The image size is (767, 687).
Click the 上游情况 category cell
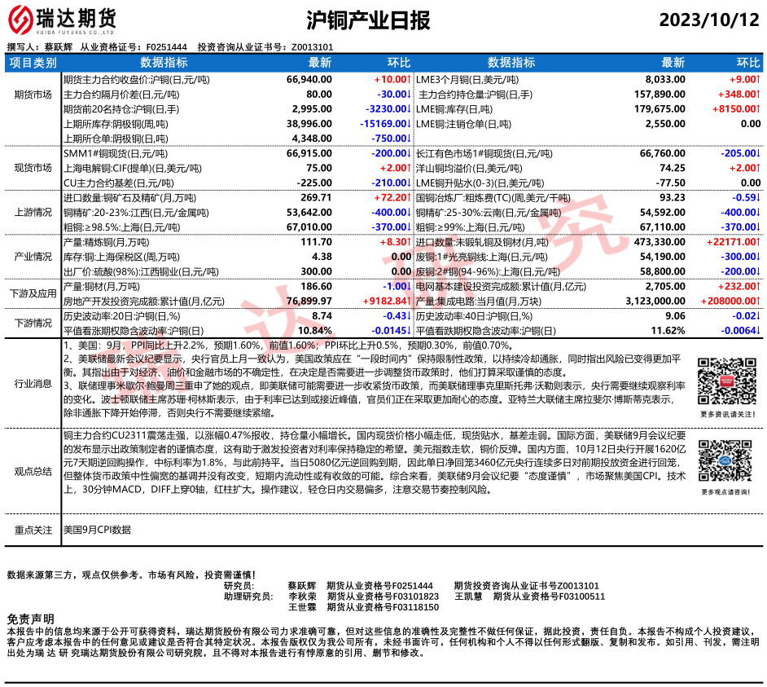coord(33,212)
